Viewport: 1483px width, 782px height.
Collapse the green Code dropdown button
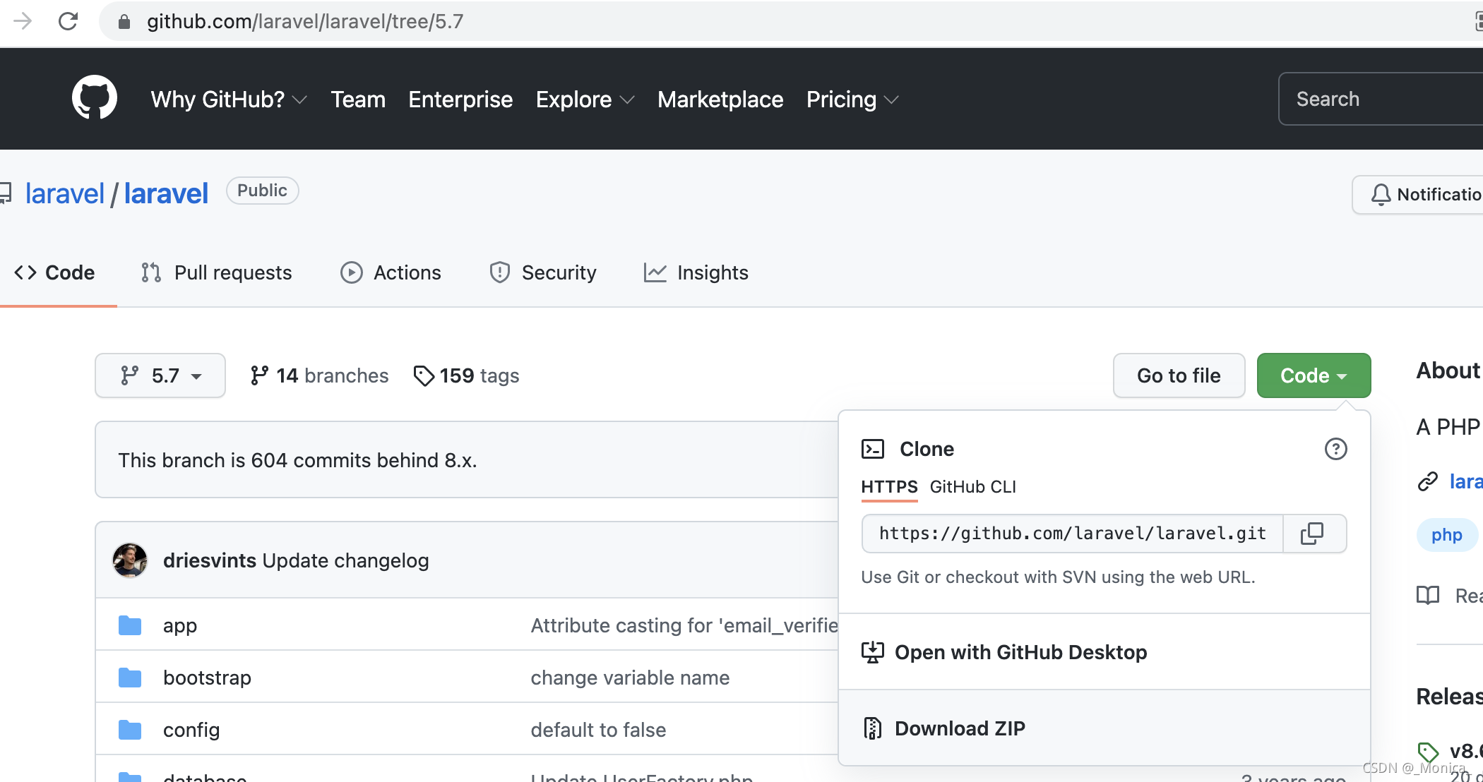(x=1314, y=375)
